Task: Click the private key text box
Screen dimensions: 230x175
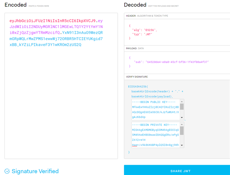Action: click(158, 135)
